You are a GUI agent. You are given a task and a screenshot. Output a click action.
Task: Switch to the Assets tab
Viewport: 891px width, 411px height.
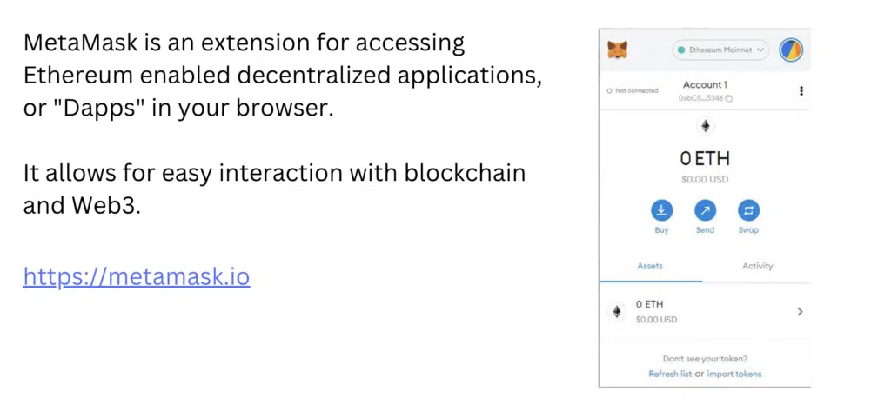(x=650, y=266)
